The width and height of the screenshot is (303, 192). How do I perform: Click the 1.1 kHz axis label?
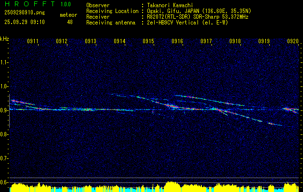coord(4,62)
